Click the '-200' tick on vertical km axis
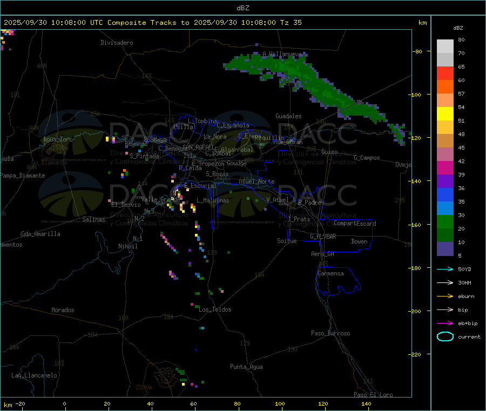The image size is (486, 411). point(415,311)
